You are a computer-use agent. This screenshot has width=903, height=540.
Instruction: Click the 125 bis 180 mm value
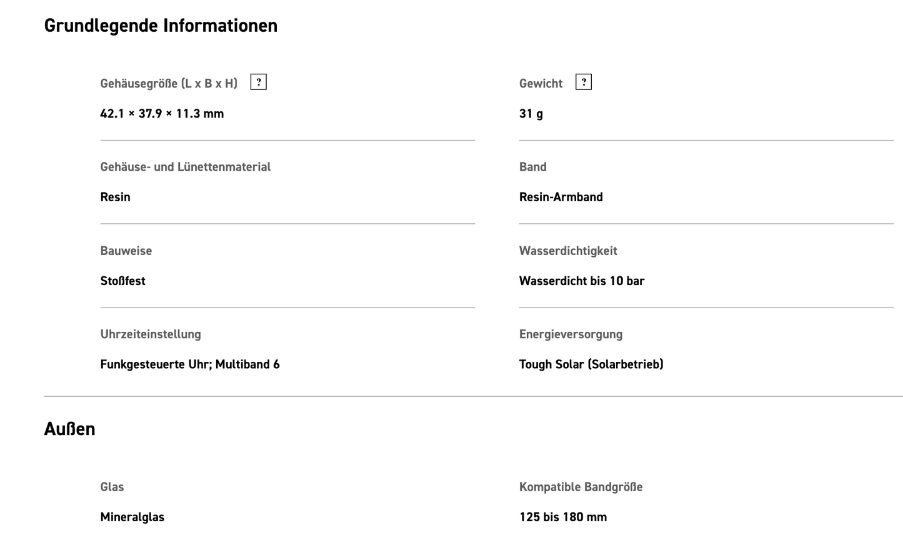pos(562,517)
